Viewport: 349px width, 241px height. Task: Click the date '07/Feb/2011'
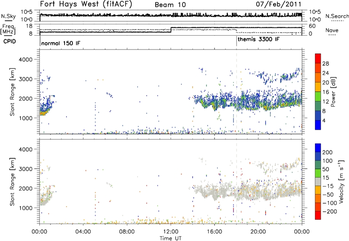point(278,4)
